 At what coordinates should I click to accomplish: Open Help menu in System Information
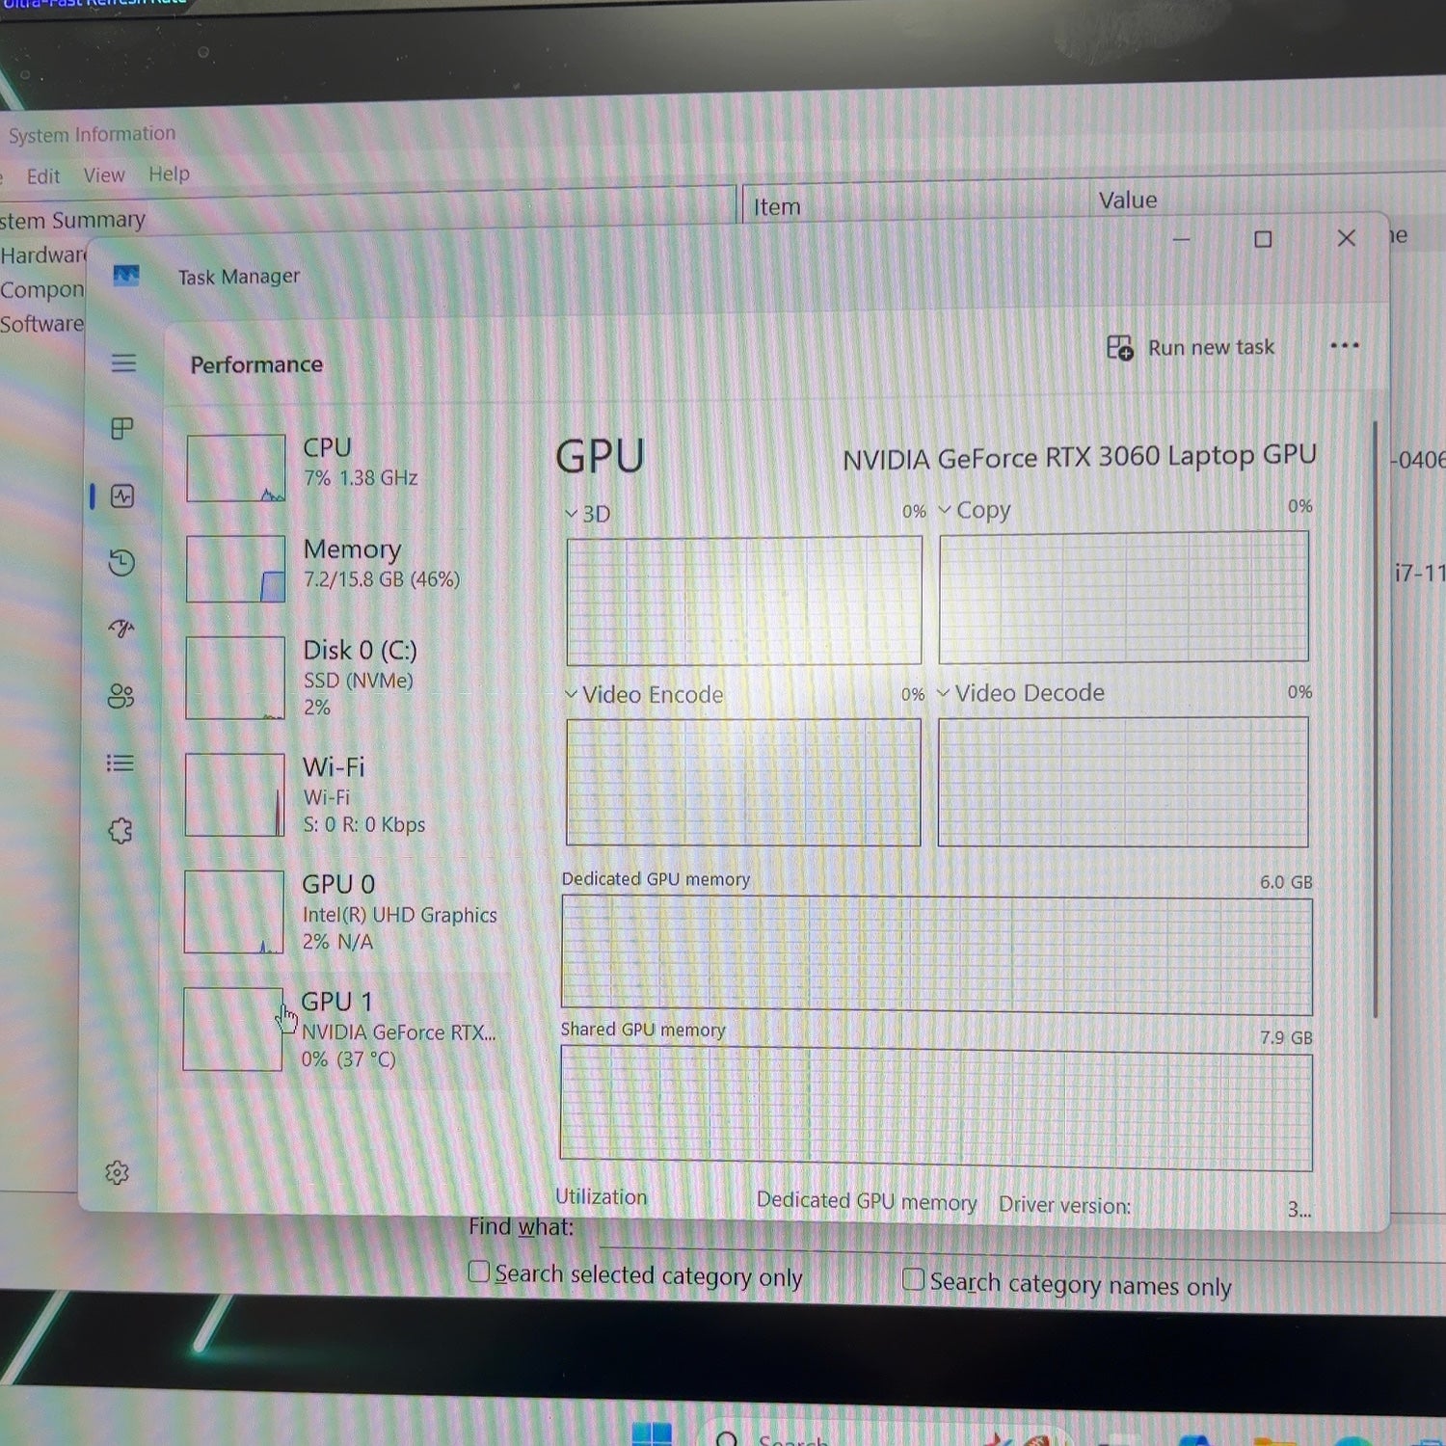pos(169,174)
